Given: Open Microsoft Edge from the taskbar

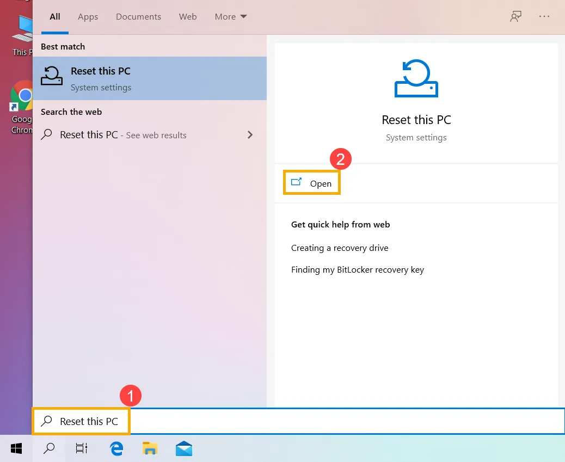Looking at the screenshot, I should coord(116,448).
